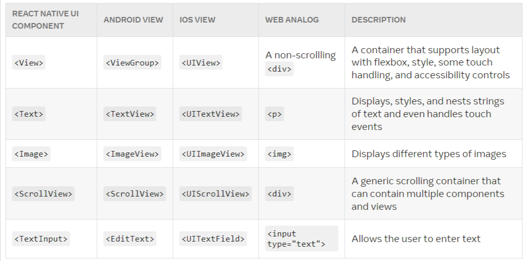Select the <p> web analog cell

click(275, 114)
